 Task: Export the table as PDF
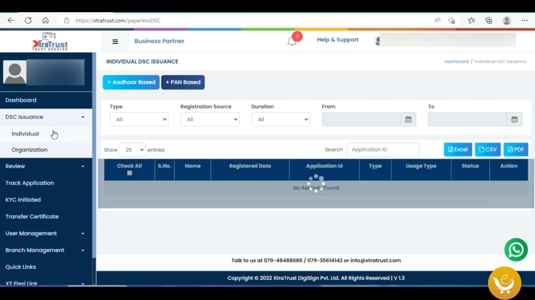click(516, 150)
